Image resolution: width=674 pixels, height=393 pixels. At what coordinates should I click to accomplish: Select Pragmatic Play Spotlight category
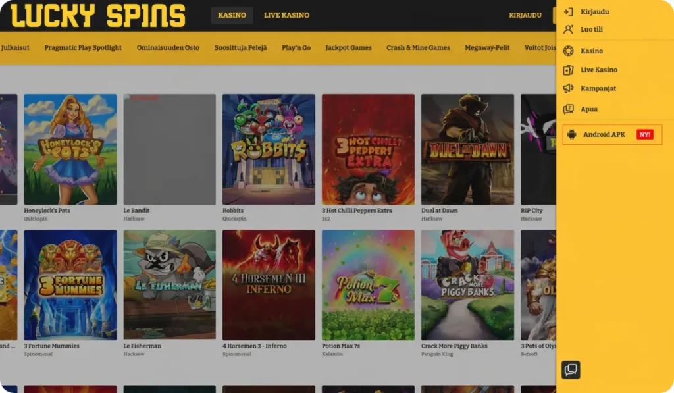83,48
